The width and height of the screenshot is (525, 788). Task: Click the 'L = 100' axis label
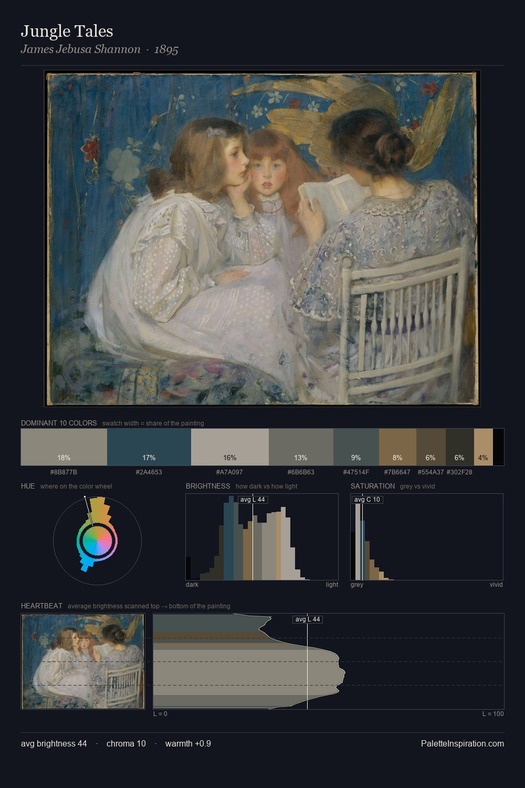(493, 714)
